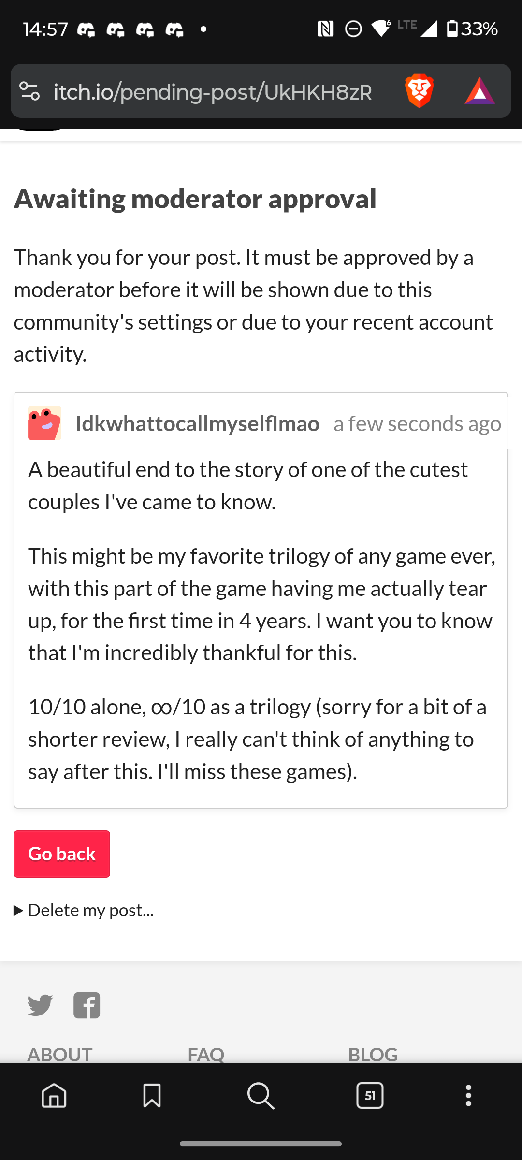Tap the browser home icon
Screen dimensions: 522x1160
[x=54, y=1095]
